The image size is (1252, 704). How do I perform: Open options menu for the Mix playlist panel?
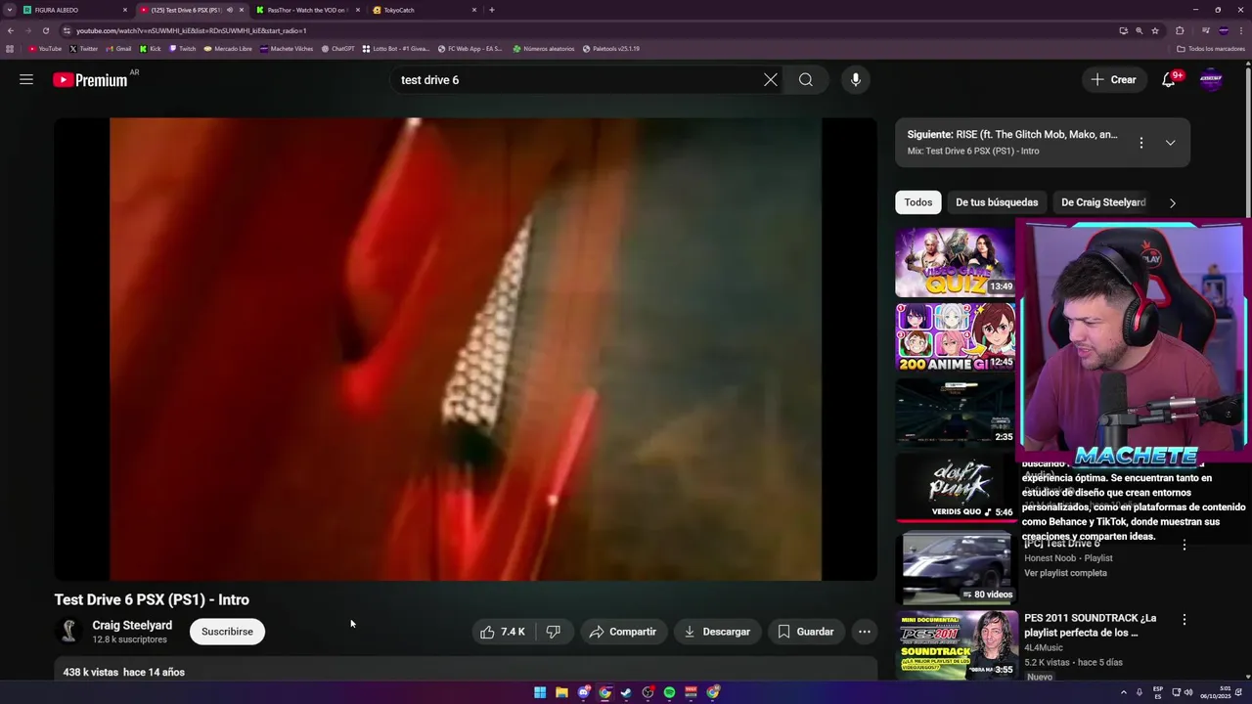coord(1140,143)
